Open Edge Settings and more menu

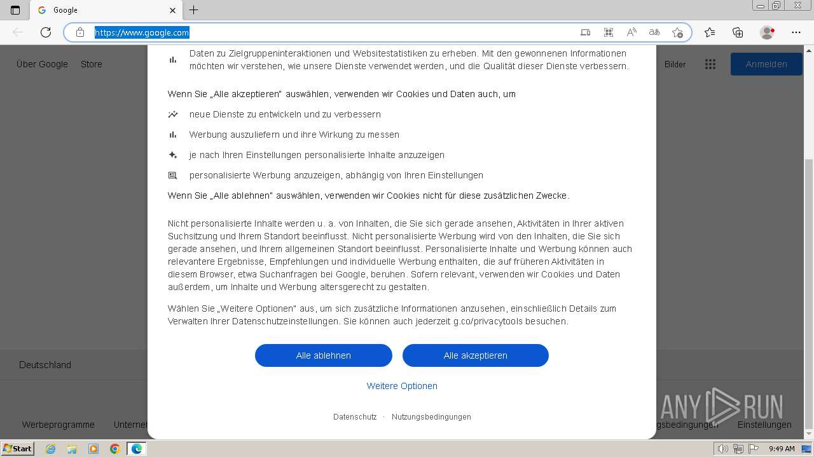(x=796, y=32)
